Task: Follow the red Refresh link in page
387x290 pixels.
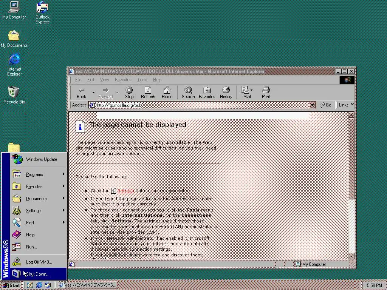Action: tap(125, 191)
